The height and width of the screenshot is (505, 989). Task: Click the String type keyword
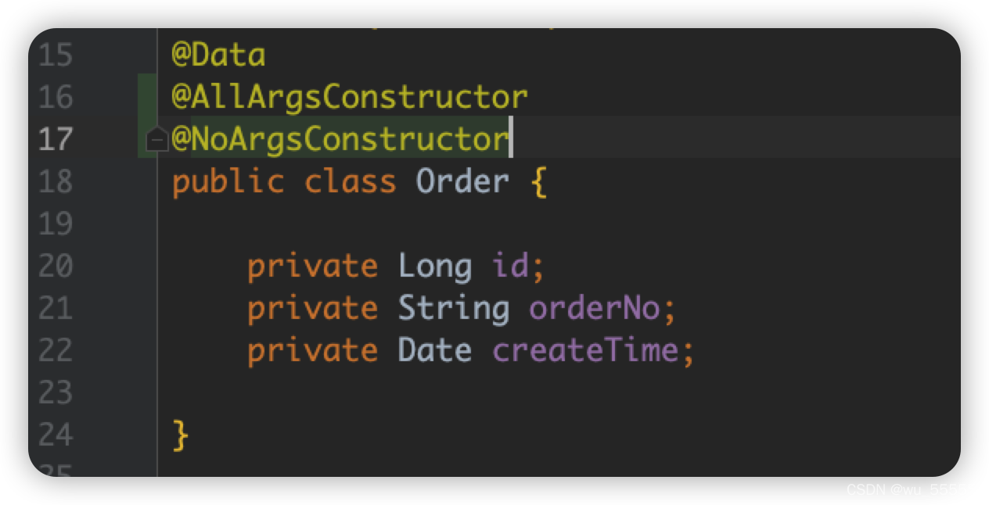coord(454,309)
